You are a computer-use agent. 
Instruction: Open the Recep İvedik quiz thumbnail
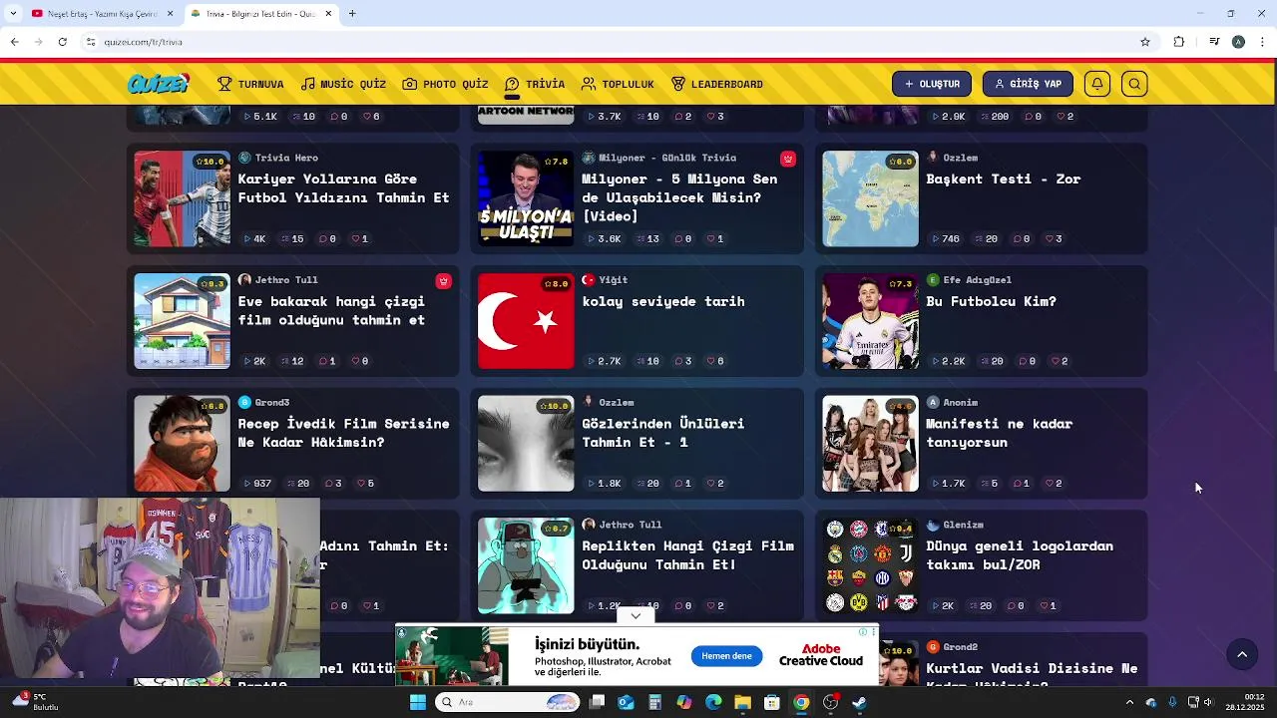point(182,444)
